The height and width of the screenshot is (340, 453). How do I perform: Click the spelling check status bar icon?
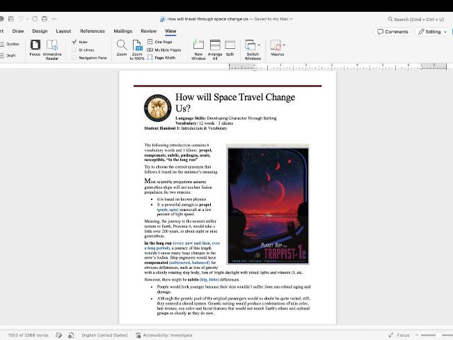tap(58, 335)
